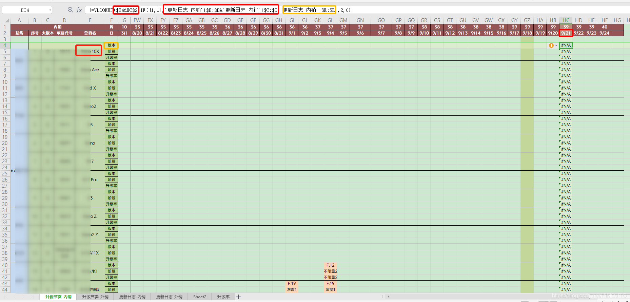Click the 基线 header cell

[19, 33]
